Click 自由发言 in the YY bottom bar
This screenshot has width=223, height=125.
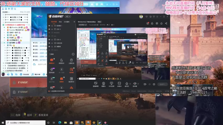pos(25,74)
